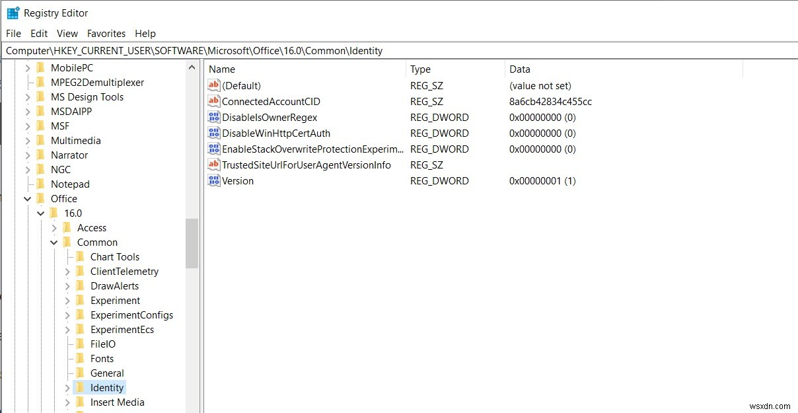Click the Insert Media folder icon

pyautogui.click(x=81, y=402)
